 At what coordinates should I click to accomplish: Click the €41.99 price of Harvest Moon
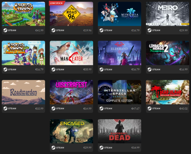point(39,30)
